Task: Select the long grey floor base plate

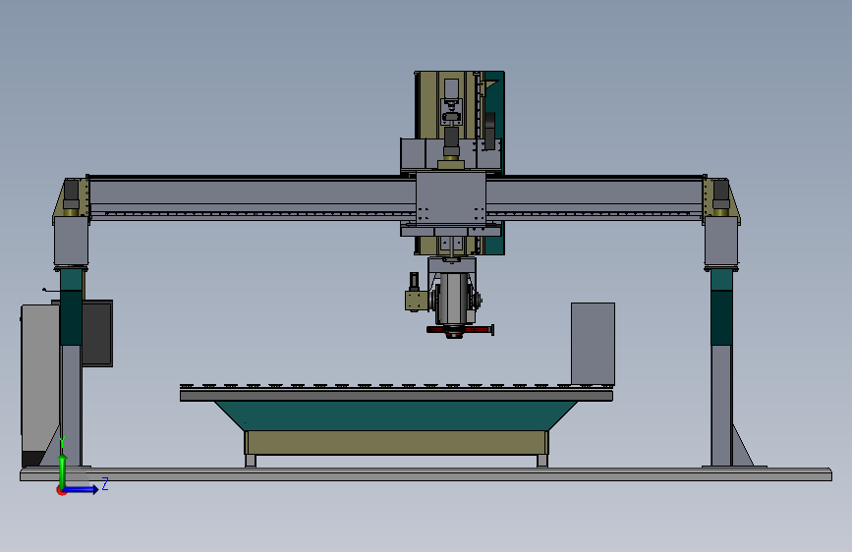Action: [x=426, y=474]
